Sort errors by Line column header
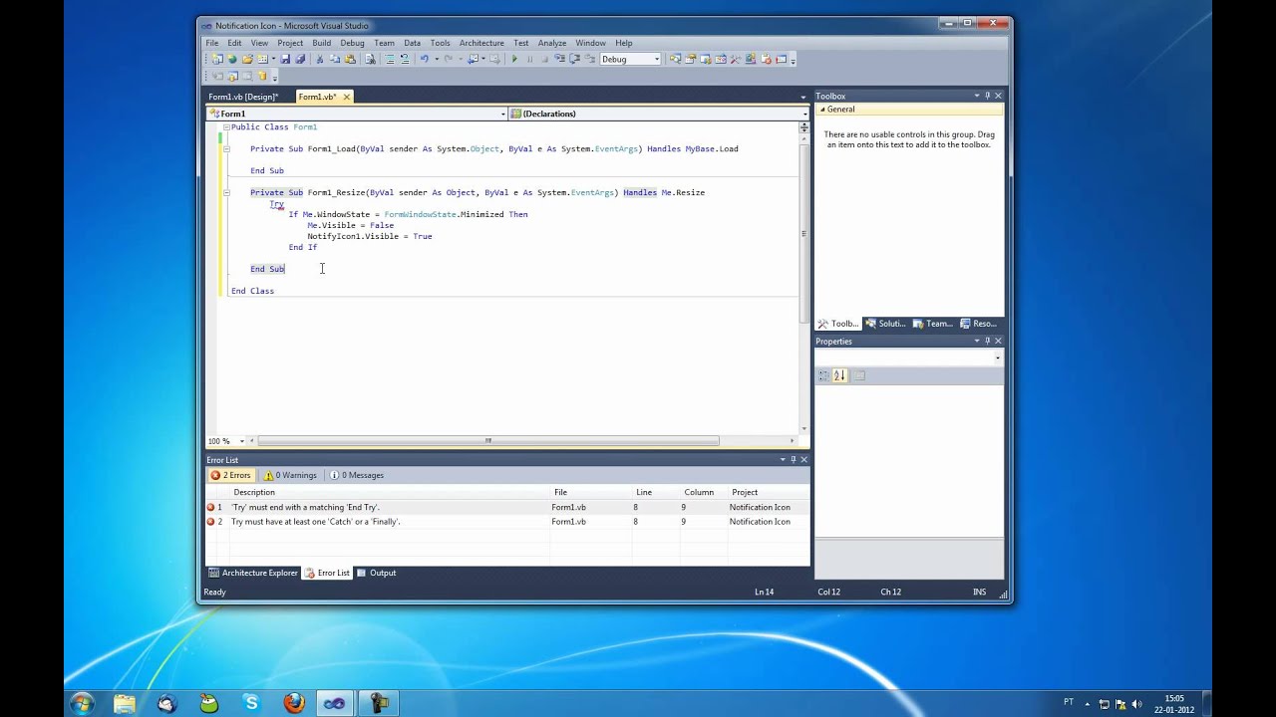 655,492
